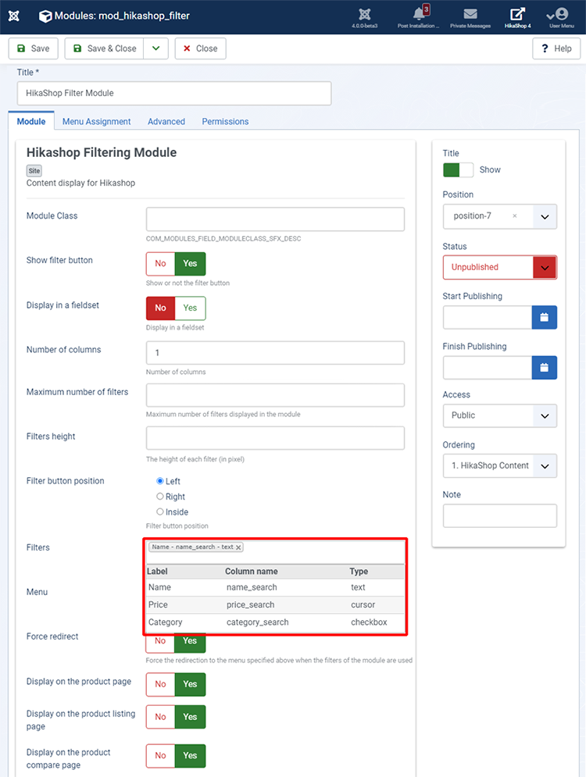Open the Ordering dropdown
Screen dimensions: 586x777
pos(500,465)
